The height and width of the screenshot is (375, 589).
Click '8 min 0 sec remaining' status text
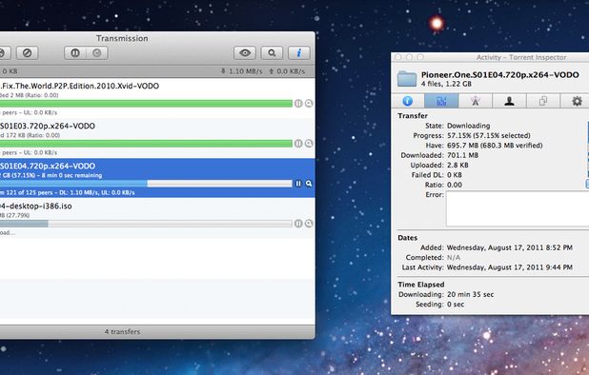[x=71, y=175]
